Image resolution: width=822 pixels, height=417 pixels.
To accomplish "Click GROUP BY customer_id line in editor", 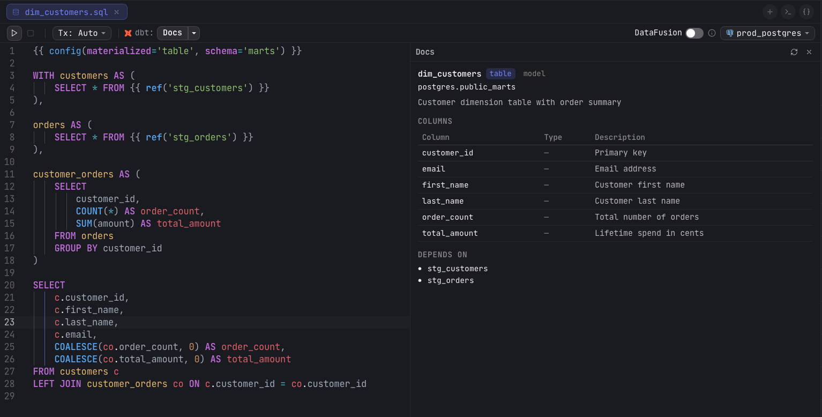I will pos(108,248).
